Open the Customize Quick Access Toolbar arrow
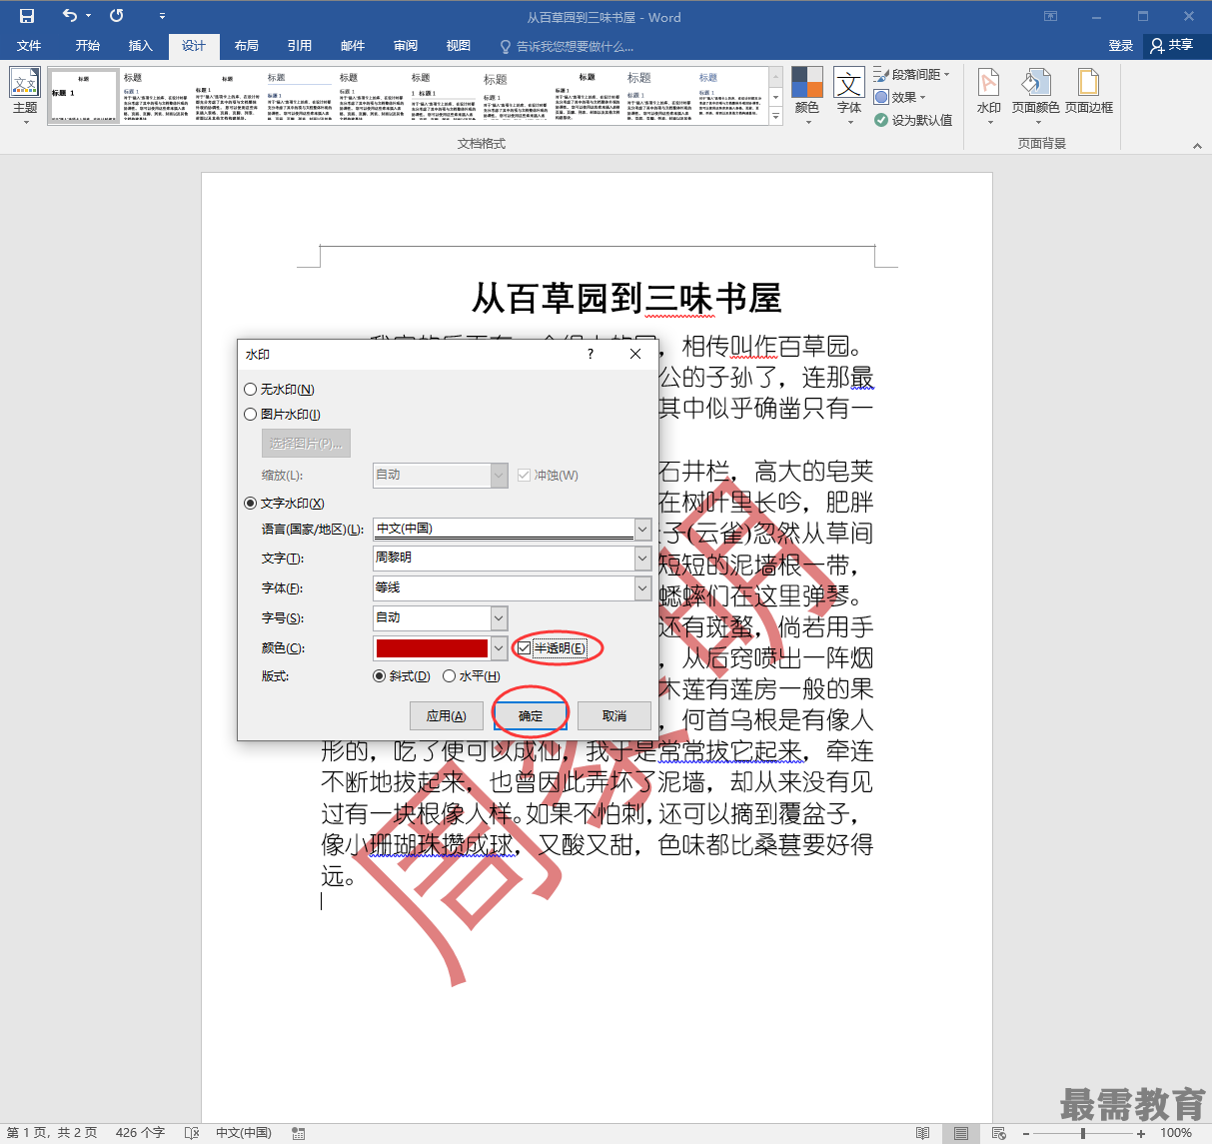Screen dimensions: 1212x1144 click(x=162, y=17)
